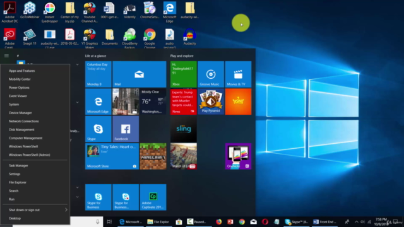
Task: Select the Center of my Joy.zip file
Action: click(69, 12)
